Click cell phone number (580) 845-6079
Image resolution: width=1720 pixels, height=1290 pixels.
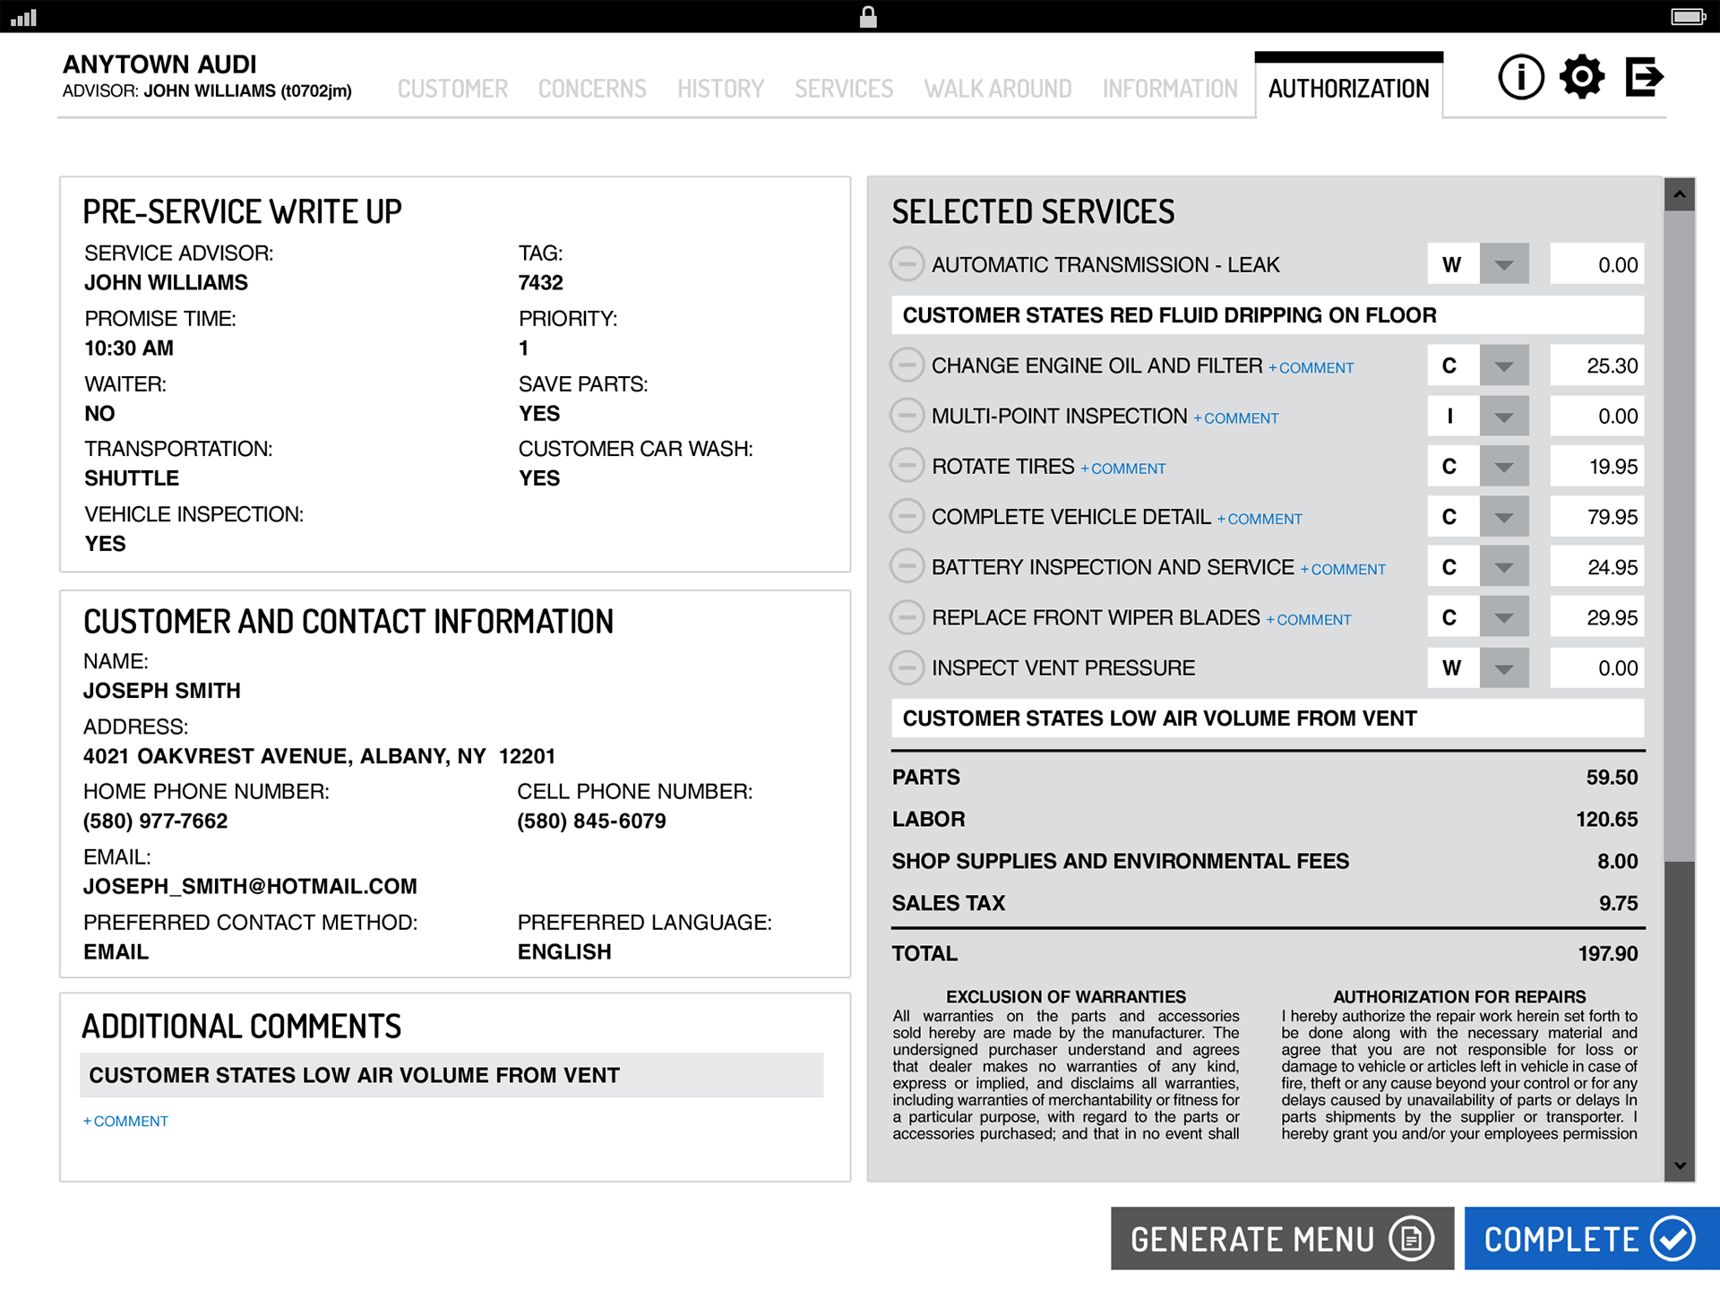(591, 821)
